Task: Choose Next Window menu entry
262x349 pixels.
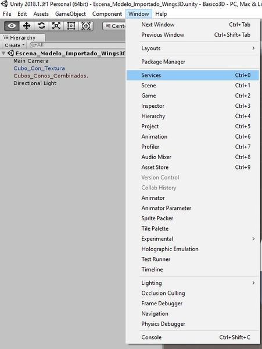Action: pos(192,24)
